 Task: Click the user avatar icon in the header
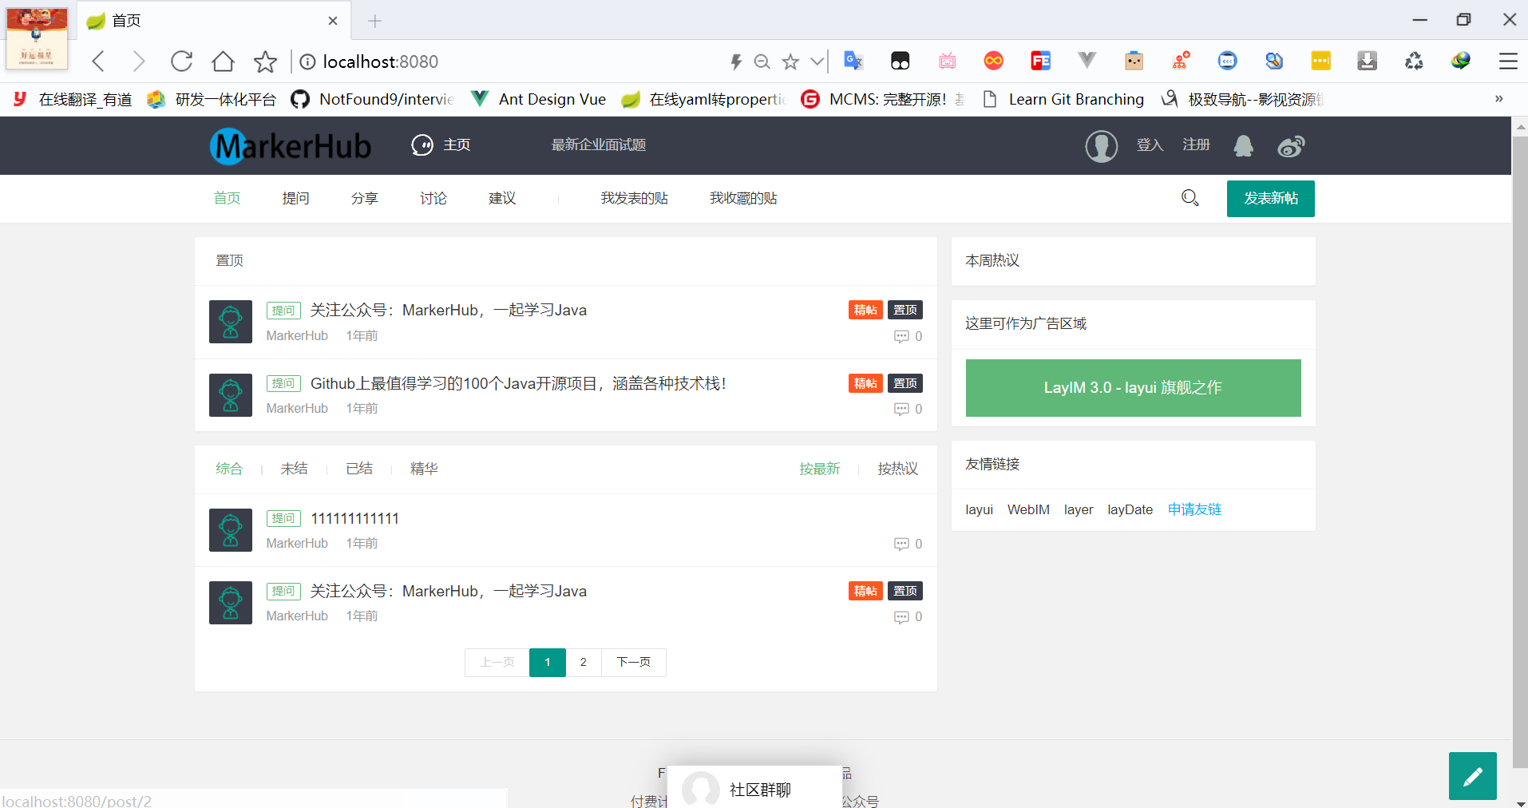[x=1101, y=146]
